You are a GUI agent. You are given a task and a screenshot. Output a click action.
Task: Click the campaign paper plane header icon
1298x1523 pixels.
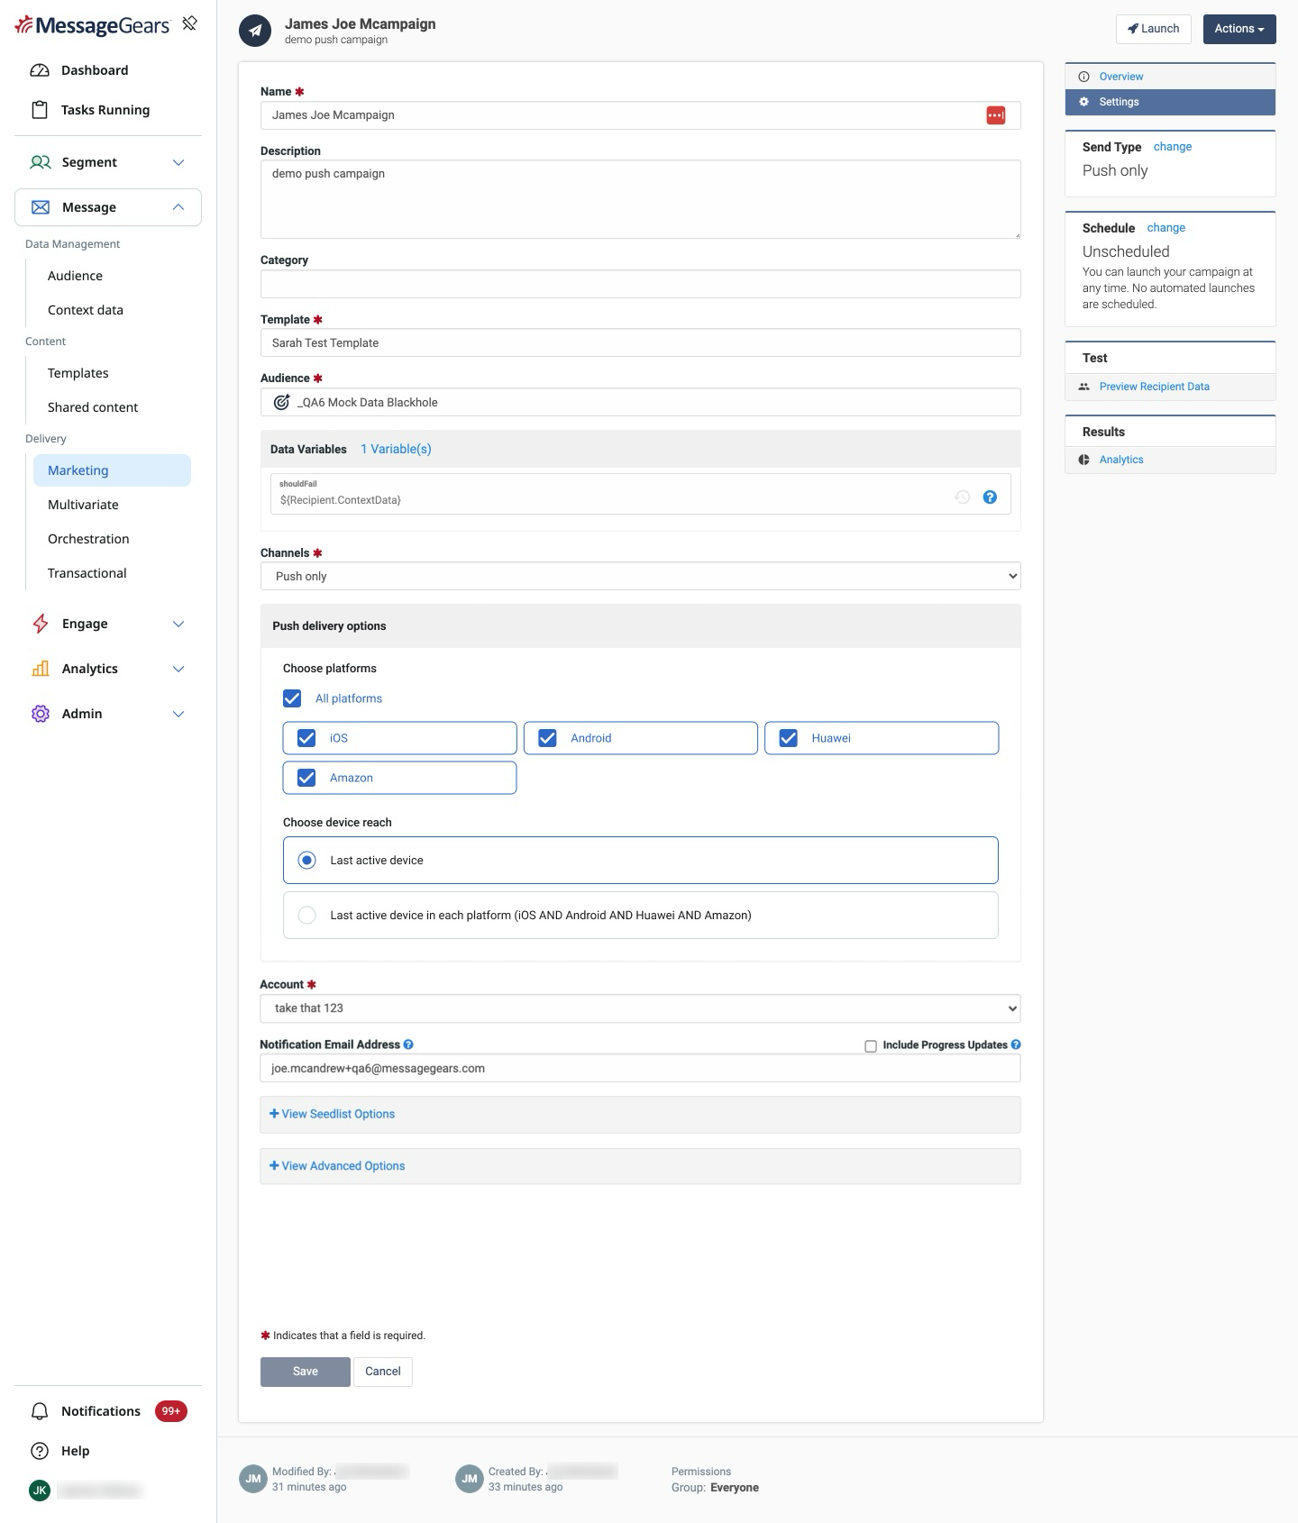[x=255, y=31]
